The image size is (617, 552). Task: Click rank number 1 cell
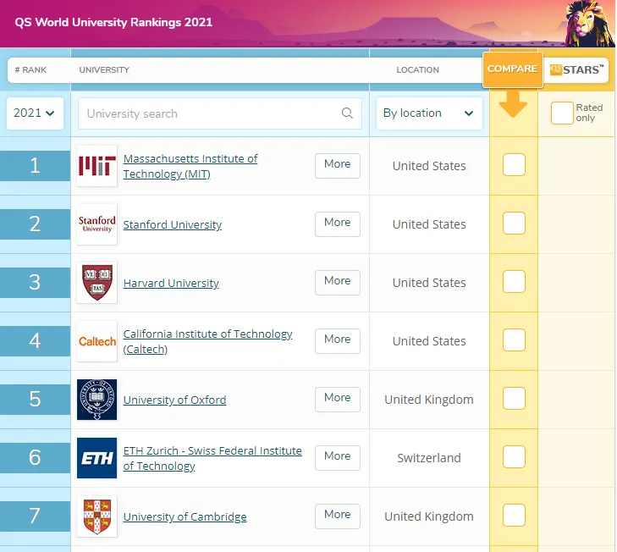[x=35, y=165]
